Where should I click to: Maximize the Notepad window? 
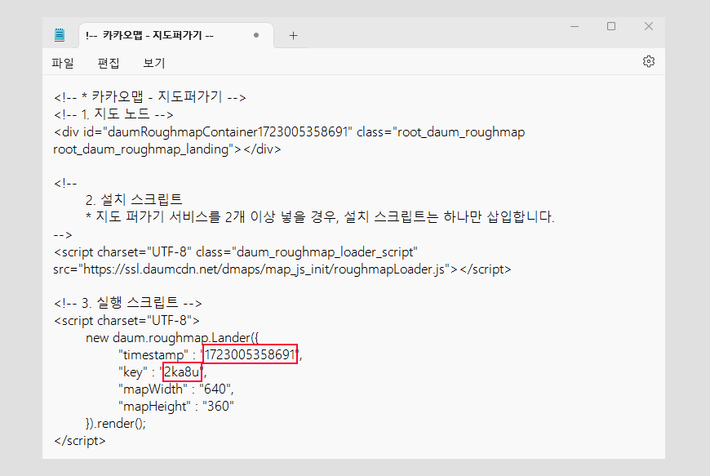pos(611,26)
